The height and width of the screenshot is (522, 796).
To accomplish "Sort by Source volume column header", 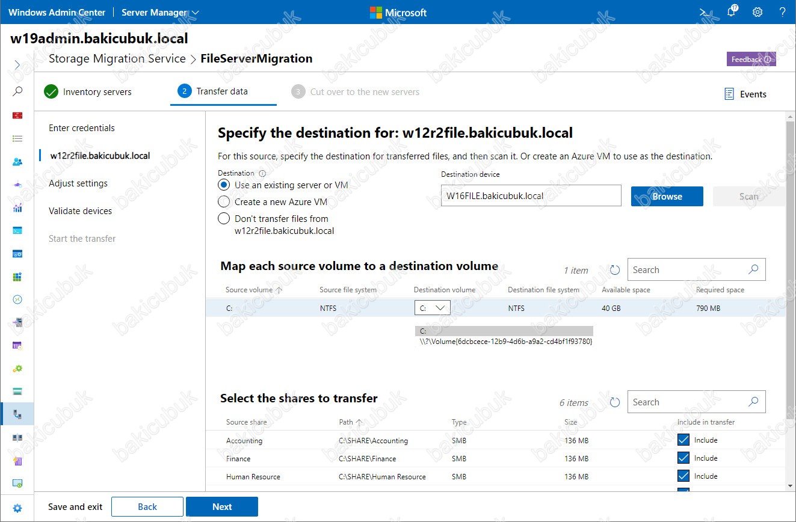I will tap(253, 290).
